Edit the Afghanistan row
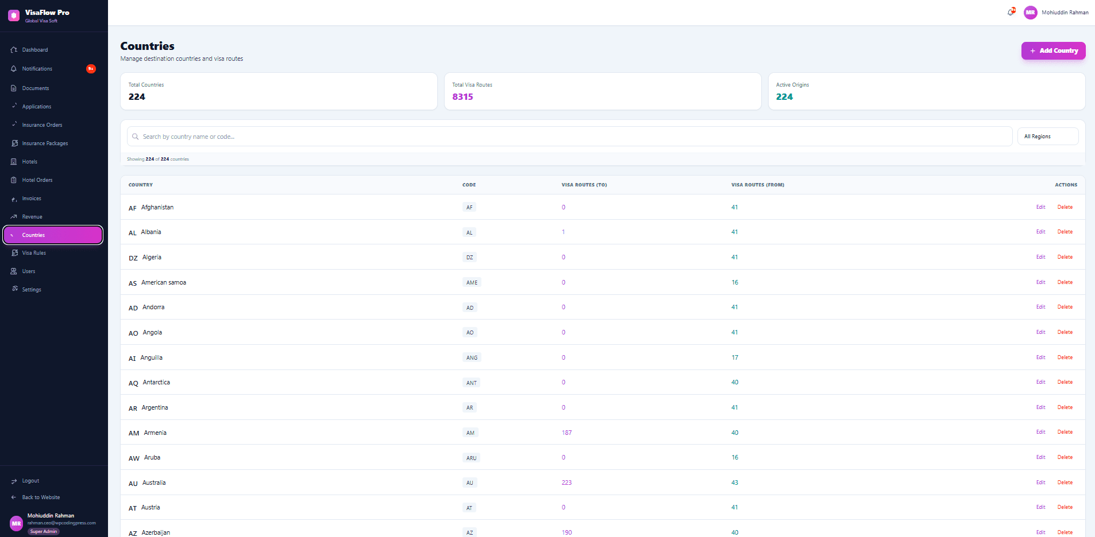Screen dimensions: 1095x537 1040,207
